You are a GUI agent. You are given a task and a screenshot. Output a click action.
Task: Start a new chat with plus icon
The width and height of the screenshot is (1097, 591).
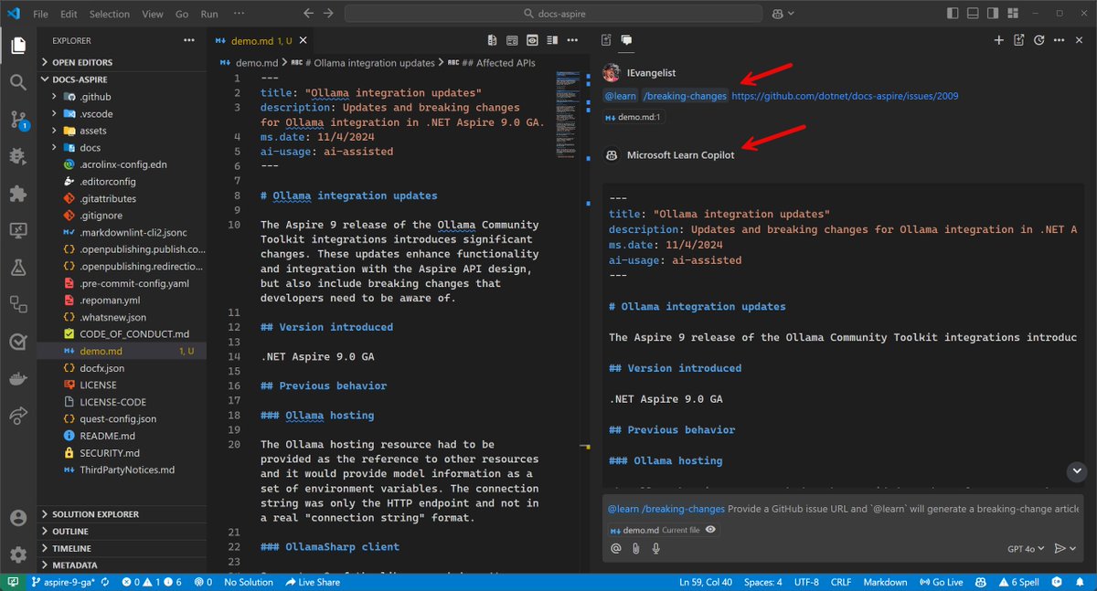(x=999, y=40)
